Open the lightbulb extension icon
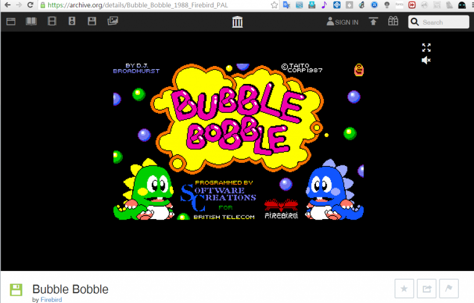The width and height of the screenshot is (474, 303). coord(387,5)
